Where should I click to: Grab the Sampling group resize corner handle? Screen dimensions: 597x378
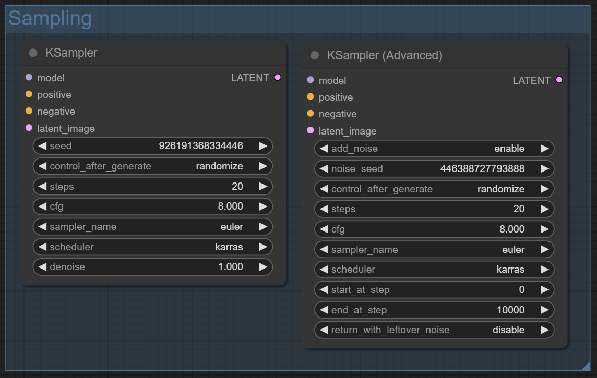coord(586,366)
